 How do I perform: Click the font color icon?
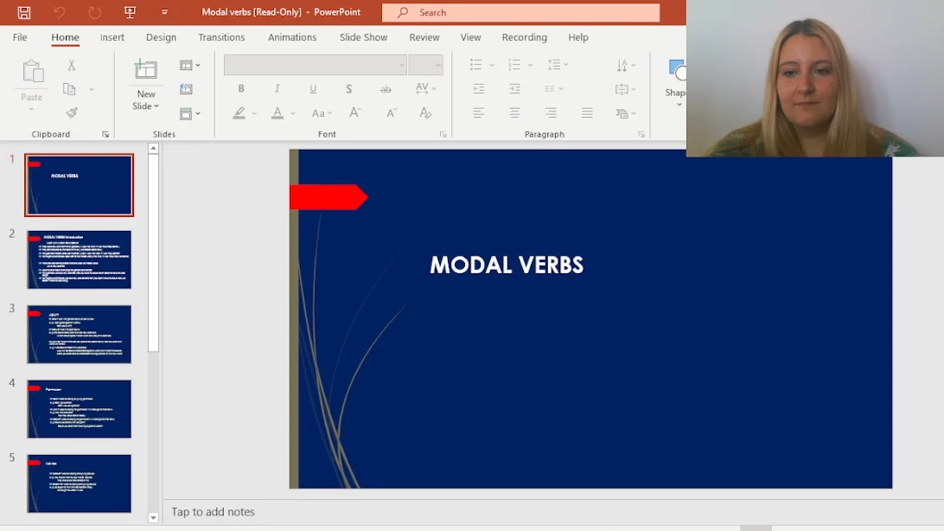point(277,112)
